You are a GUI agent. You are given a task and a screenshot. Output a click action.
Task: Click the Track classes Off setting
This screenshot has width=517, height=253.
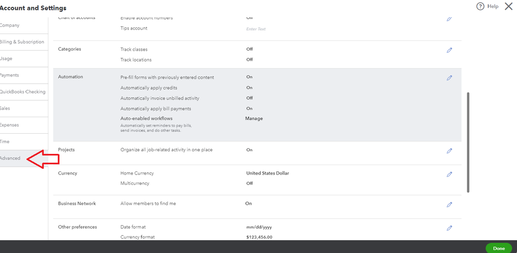click(x=249, y=49)
